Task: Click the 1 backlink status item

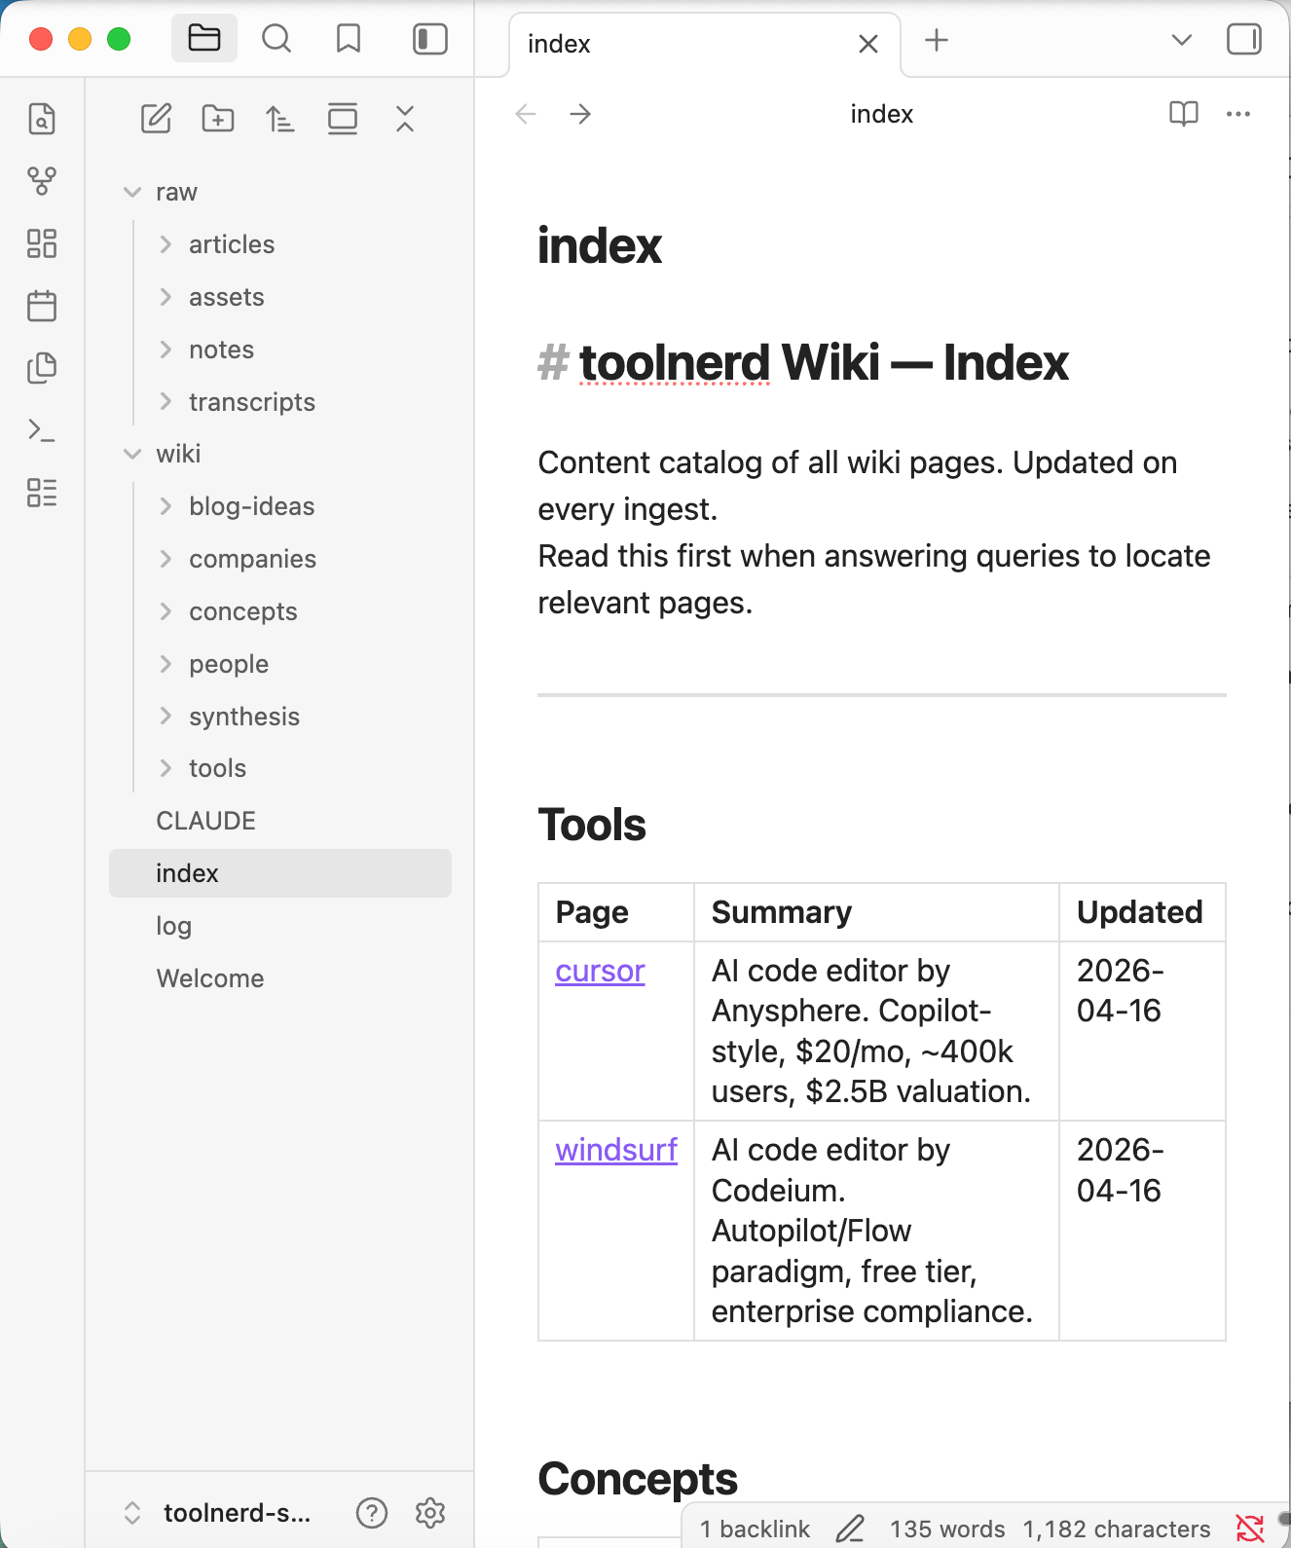Action: (x=755, y=1530)
